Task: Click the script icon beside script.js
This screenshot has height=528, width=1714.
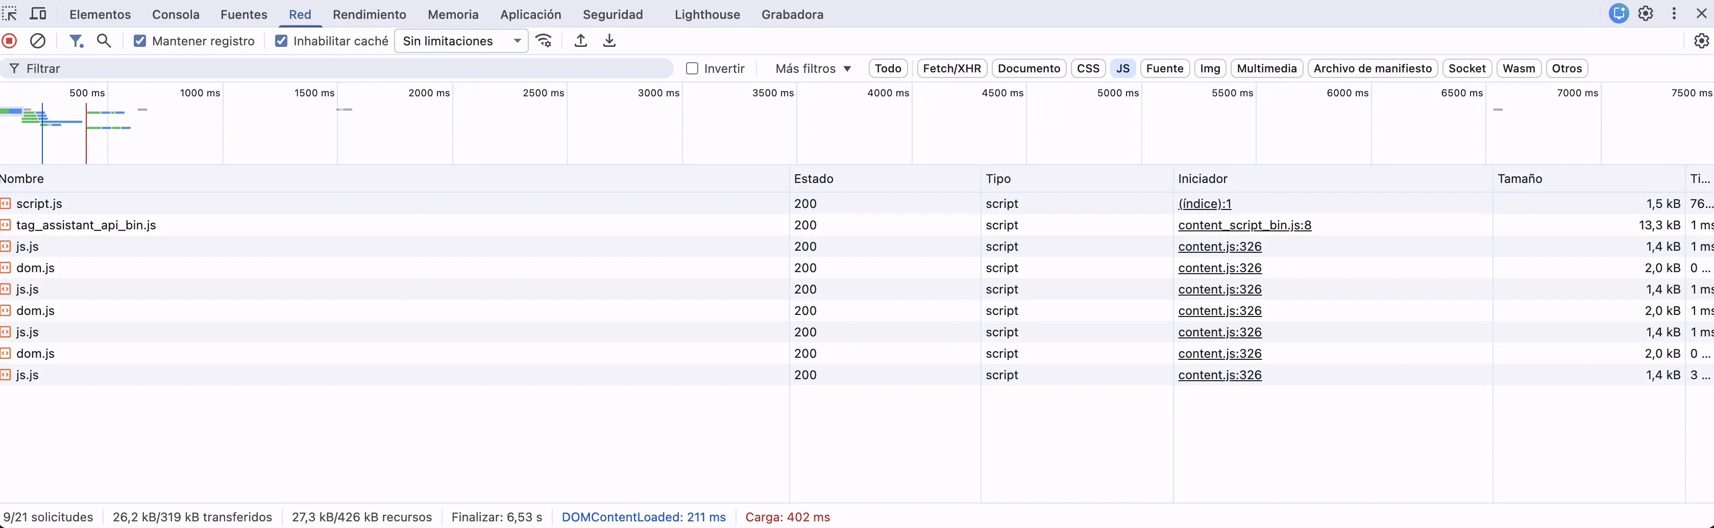Action: pos(6,203)
